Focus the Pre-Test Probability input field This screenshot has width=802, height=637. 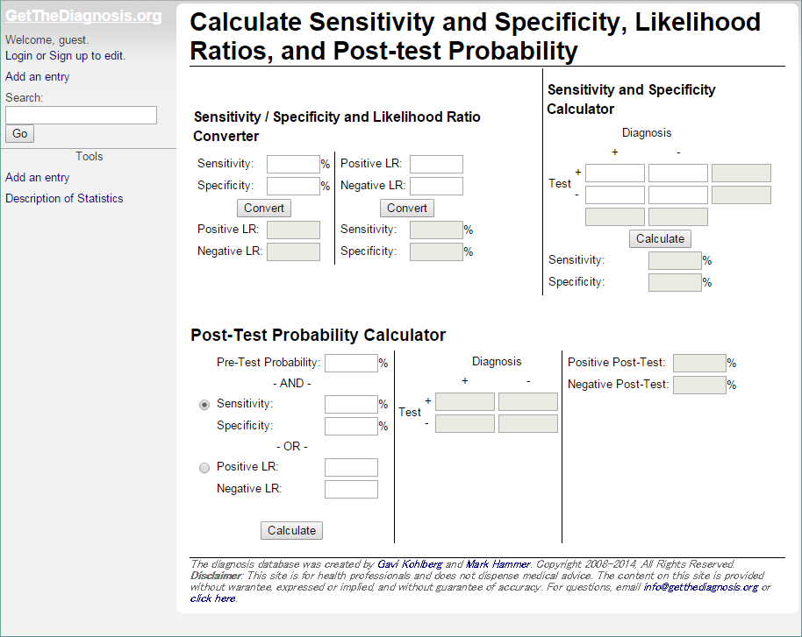pyautogui.click(x=351, y=364)
